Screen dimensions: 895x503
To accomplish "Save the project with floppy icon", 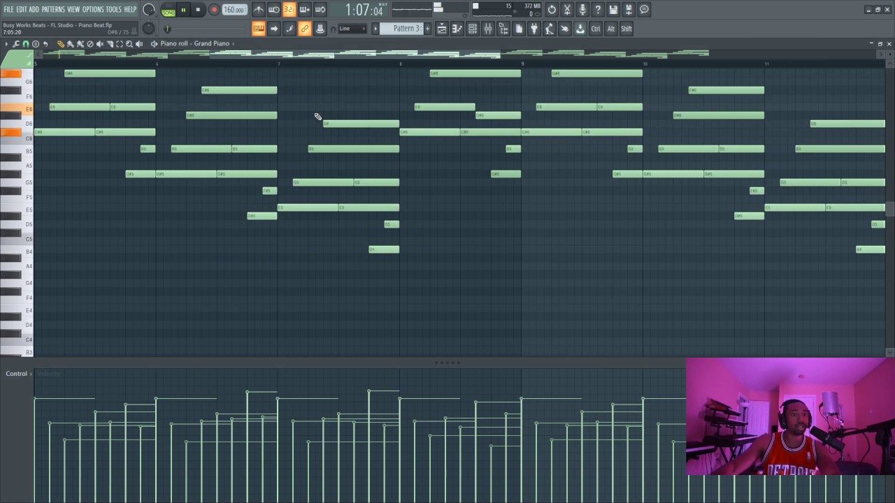I will [x=613, y=10].
